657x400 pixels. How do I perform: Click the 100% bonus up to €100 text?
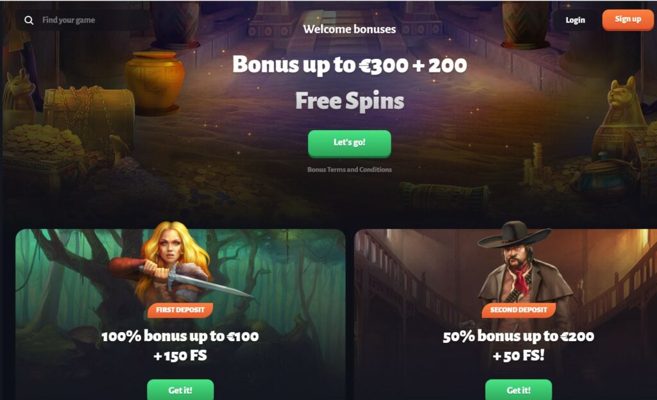click(180, 336)
